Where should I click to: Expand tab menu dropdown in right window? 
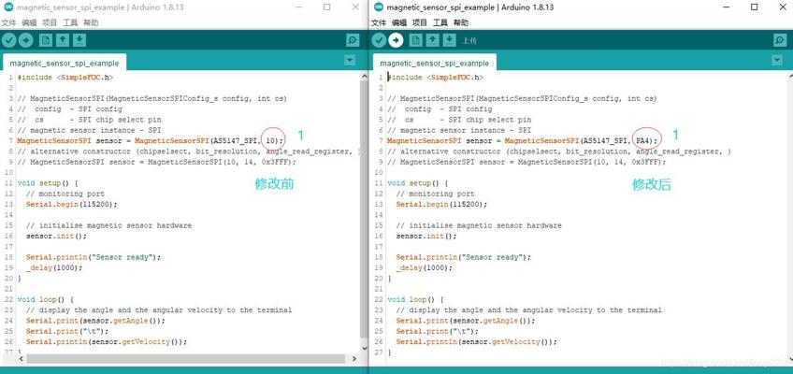(777, 61)
